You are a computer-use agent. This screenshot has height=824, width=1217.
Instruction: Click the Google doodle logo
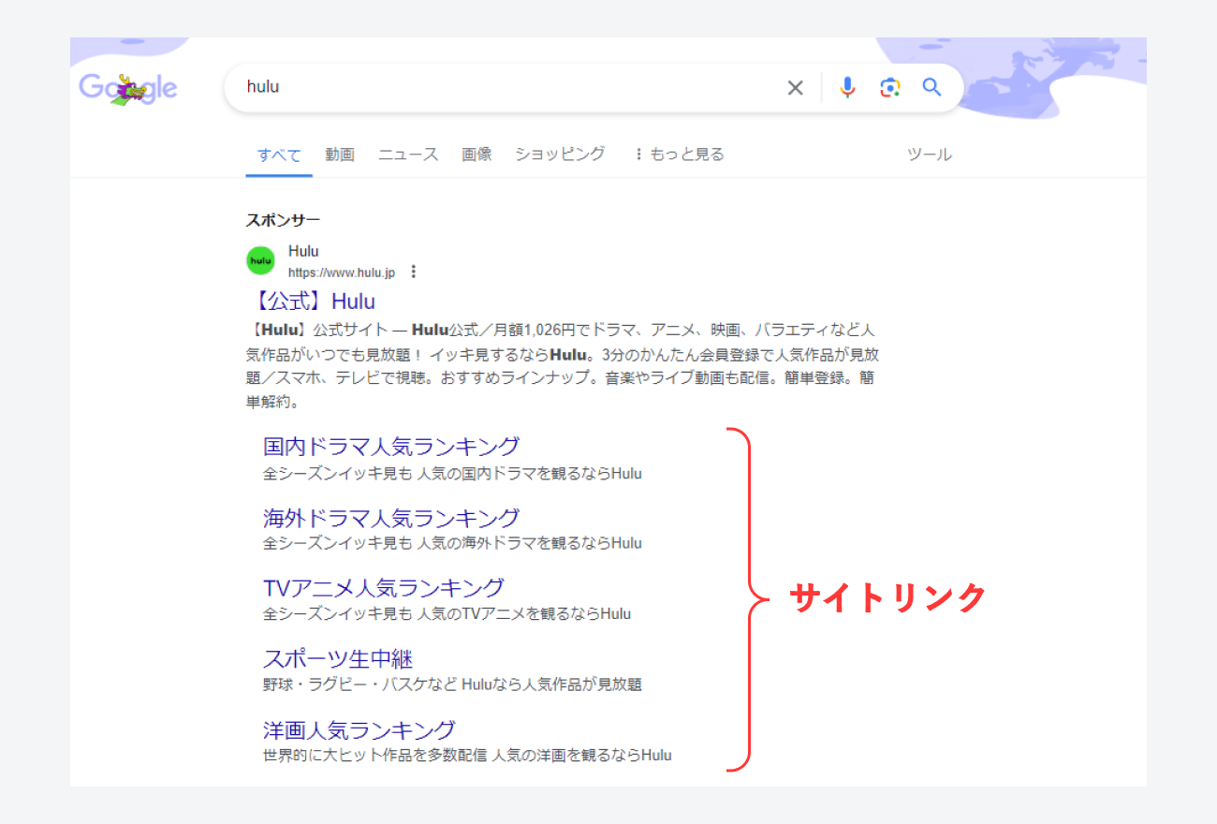(x=128, y=88)
